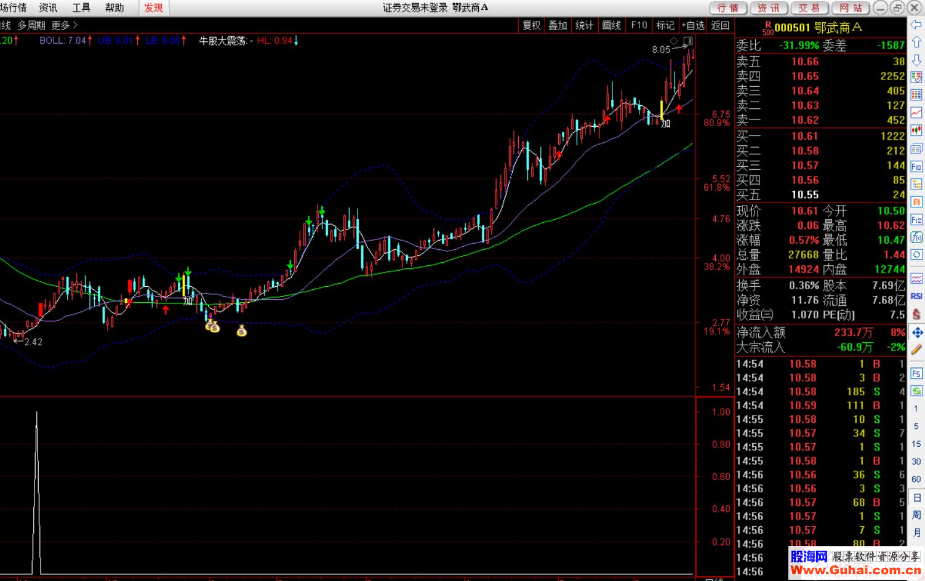Click the 8.05 high price label on chart
This screenshot has width=925, height=581.
coord(661,50)
